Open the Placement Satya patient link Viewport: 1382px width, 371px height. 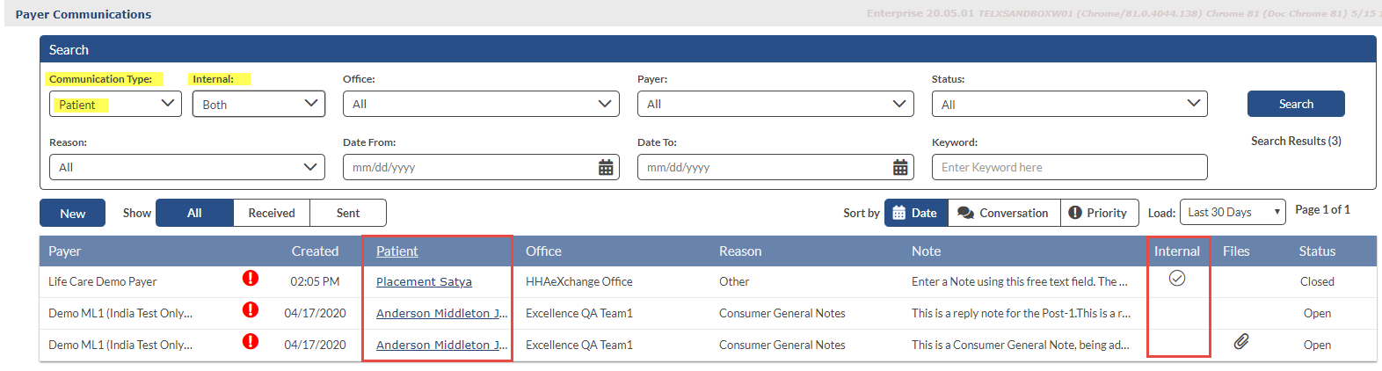click(424, 282)
